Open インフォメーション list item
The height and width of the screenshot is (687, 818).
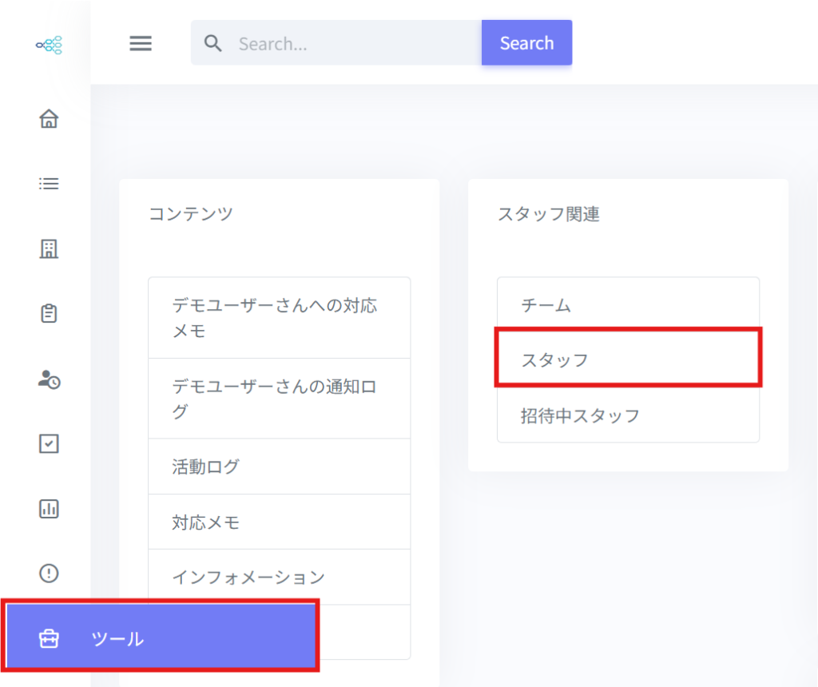click(279, 577)
